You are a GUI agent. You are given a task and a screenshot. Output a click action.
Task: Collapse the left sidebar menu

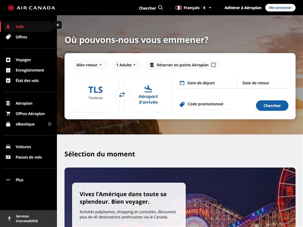pyautogui.click(x=58, y=25)
